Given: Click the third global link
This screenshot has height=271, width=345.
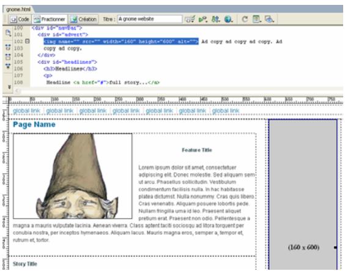Looking at the screenshot, I should click(93, 111).
